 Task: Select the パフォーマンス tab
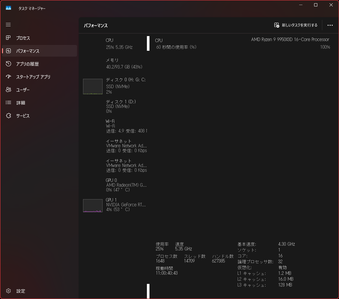pyautogui.click(x=40, y=51)
